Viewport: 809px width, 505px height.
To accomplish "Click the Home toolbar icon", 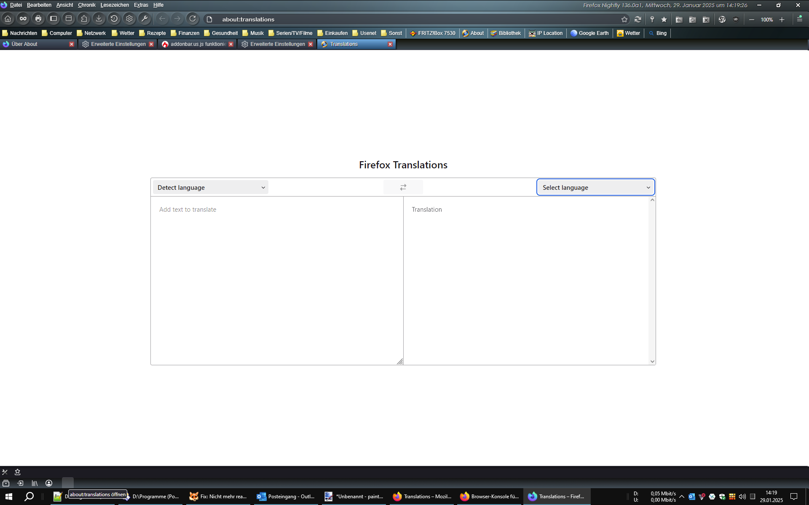I will [8, 19].
